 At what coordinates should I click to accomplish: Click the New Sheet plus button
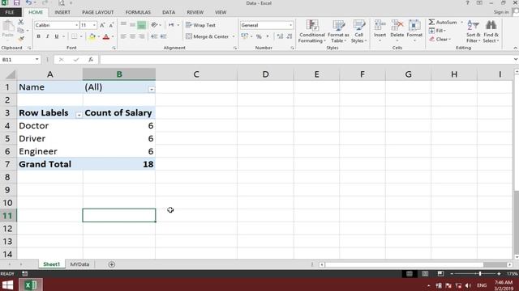tap(112, 264)
